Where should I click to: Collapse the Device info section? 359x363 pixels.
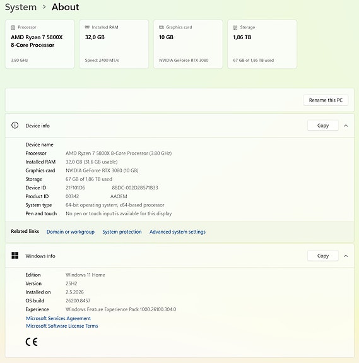(x=346, y=126)
